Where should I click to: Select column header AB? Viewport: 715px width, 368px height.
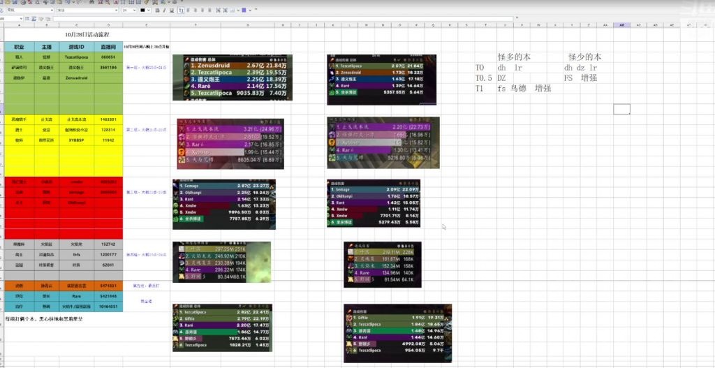[621, 24]
